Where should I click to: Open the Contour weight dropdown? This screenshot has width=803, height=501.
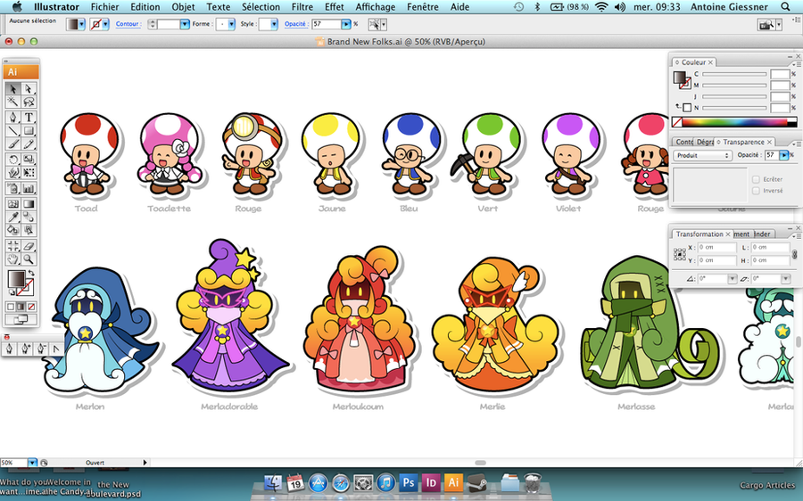pyautogui.click(x=185, y=24)
